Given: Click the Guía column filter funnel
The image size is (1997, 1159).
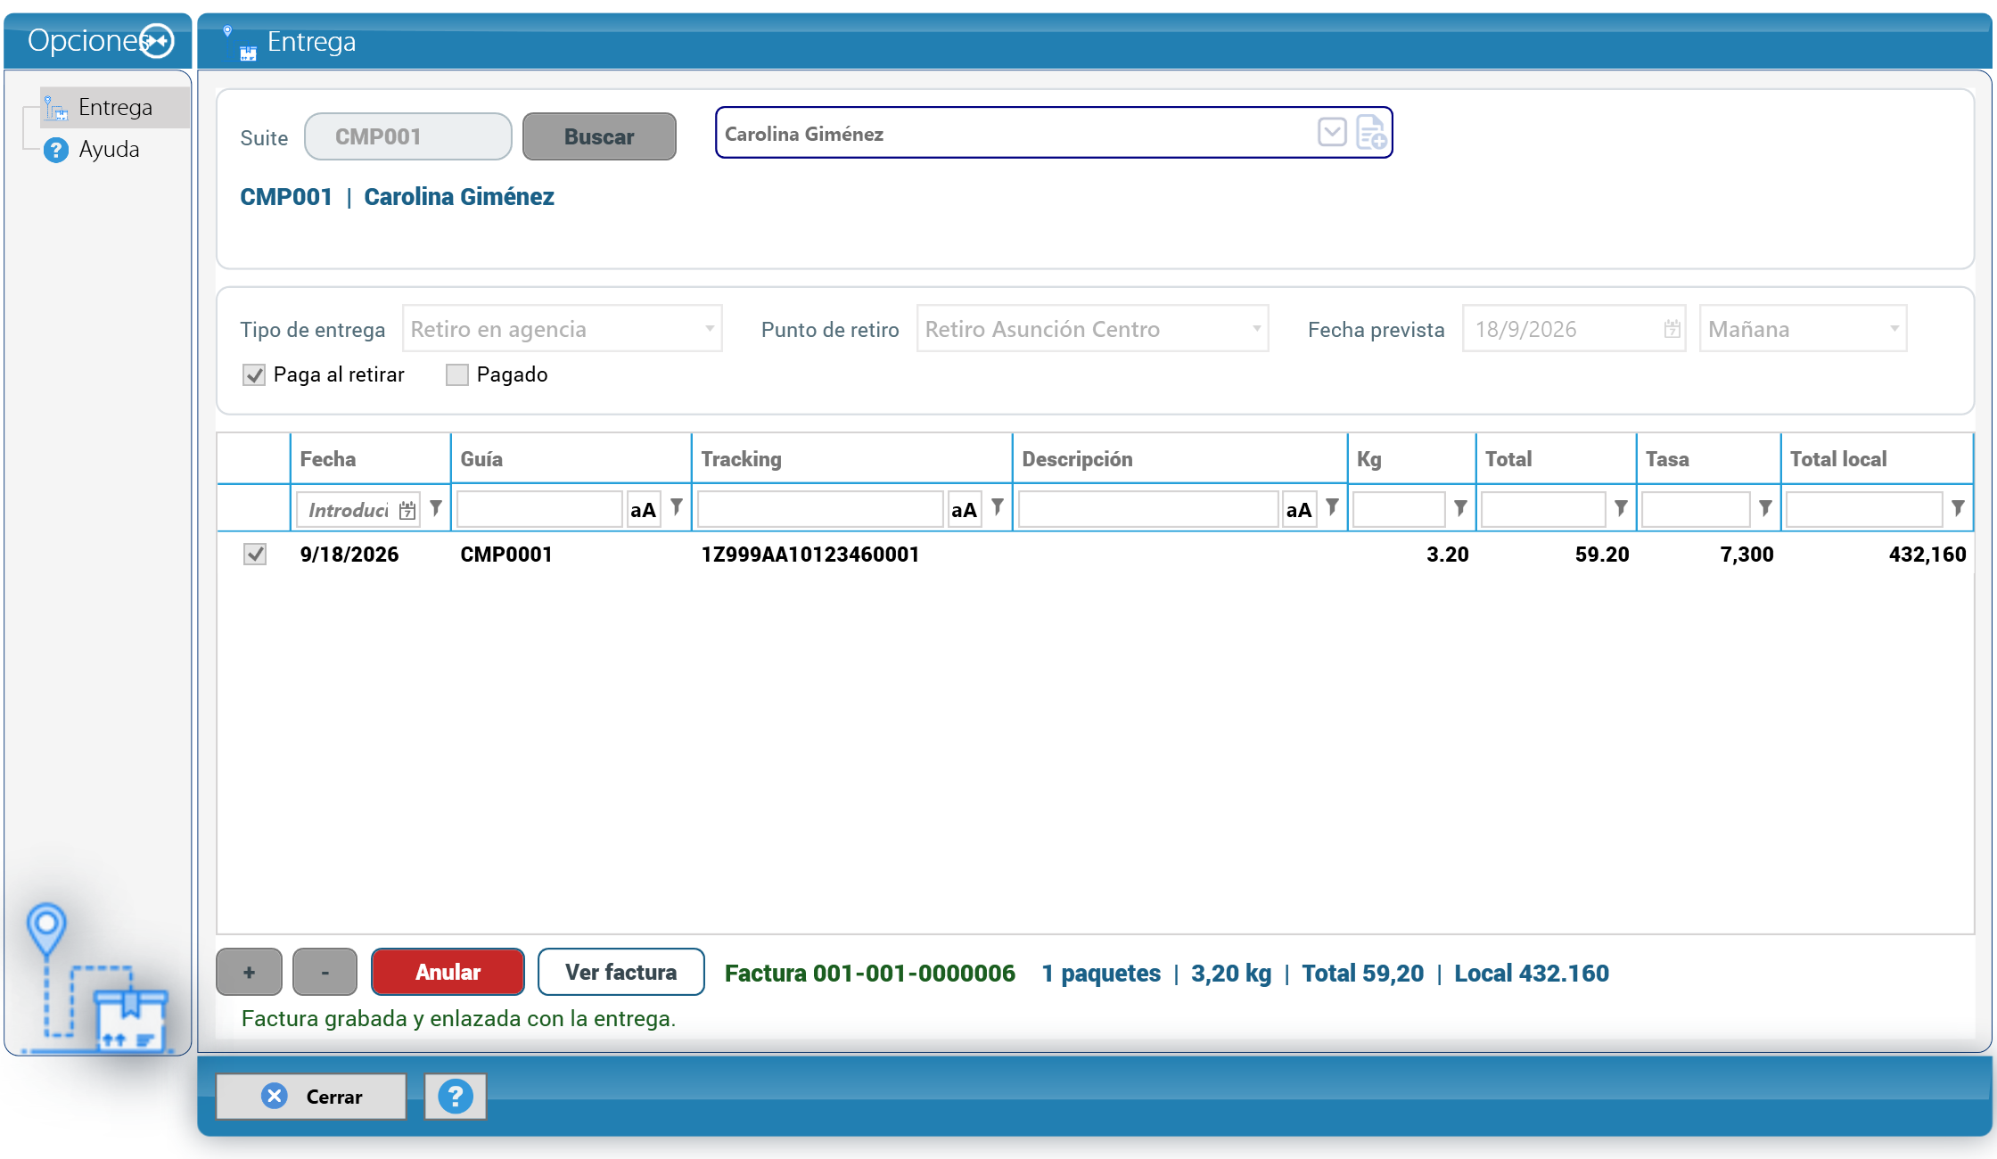Looking at the screenshot, I should coord(677,507).
